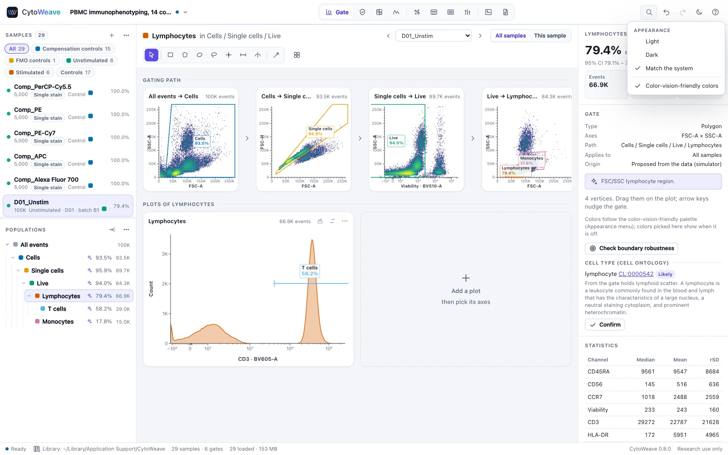Select the pointer selection tool
728x455 pixels.
[x=151, y=55]
